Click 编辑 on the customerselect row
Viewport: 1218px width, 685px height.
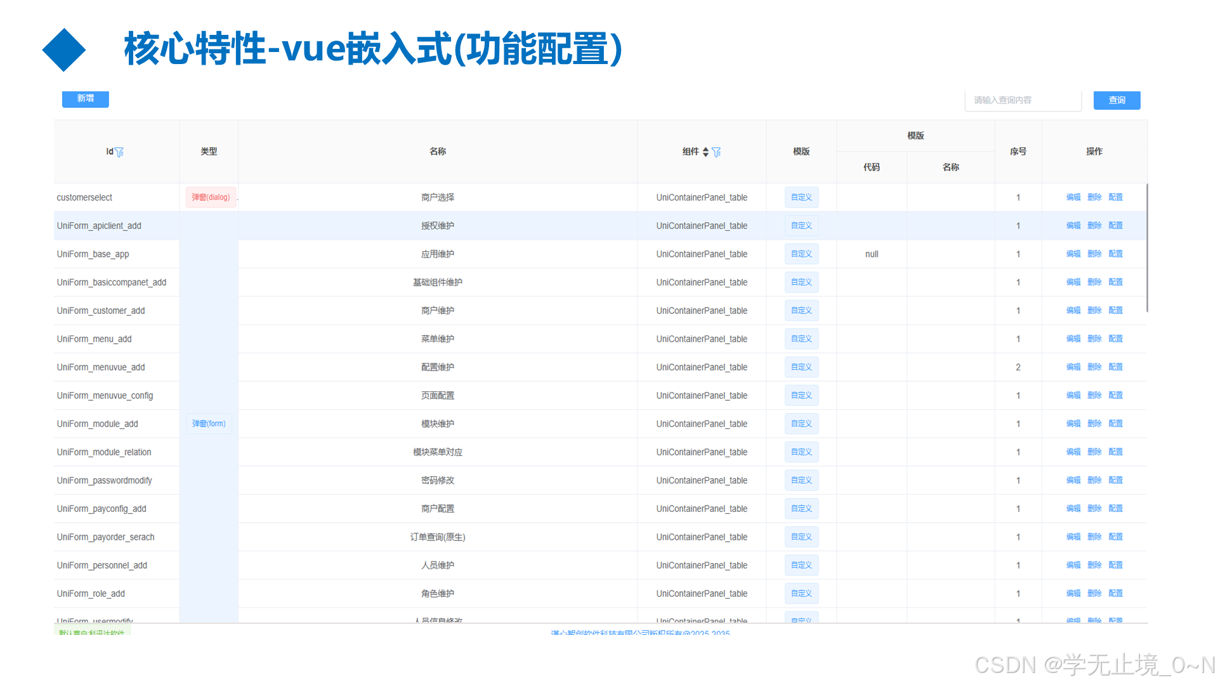[1073, 197]
